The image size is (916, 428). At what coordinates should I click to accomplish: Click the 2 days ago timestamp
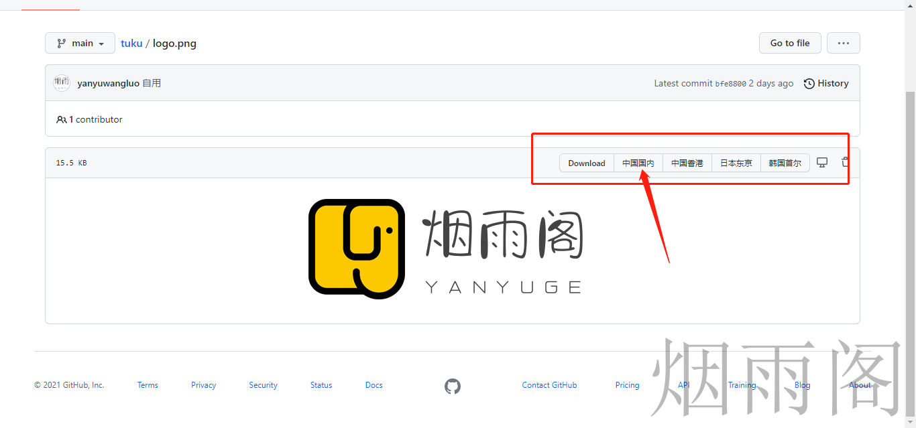(x=771, y=83)
